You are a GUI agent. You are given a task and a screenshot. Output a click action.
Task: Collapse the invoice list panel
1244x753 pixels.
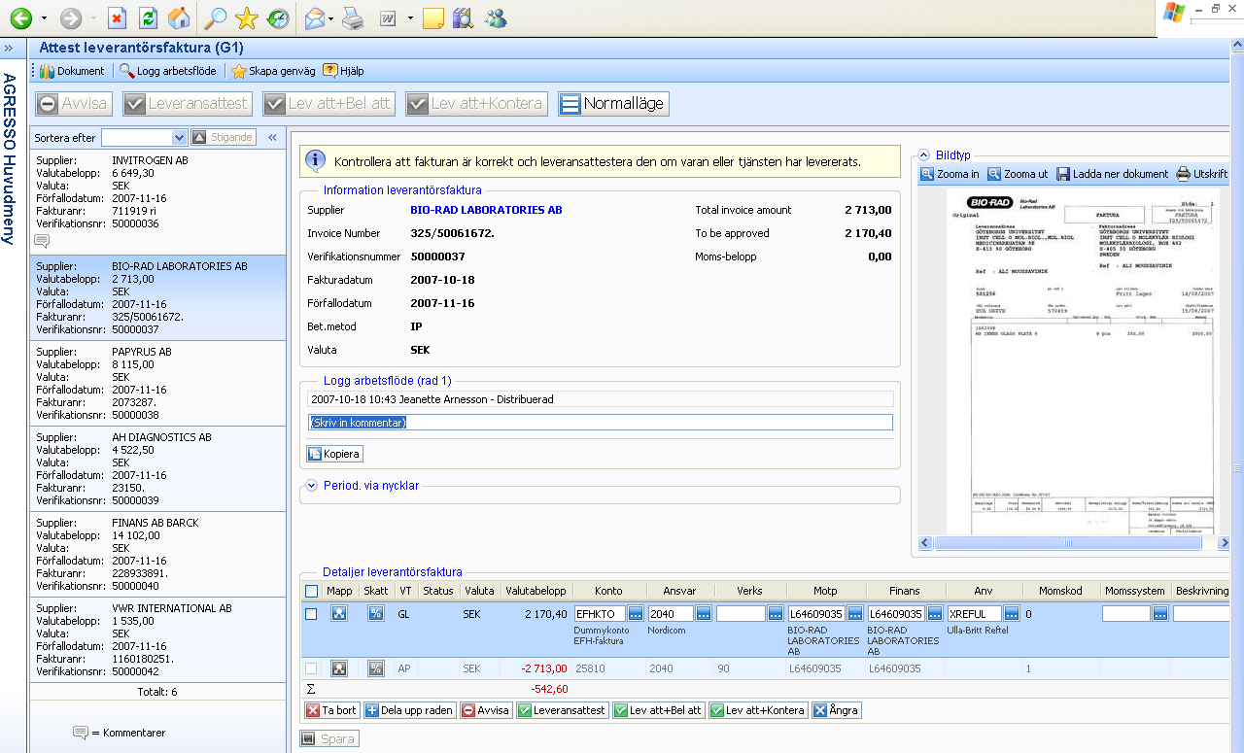(x=273, y=137)
